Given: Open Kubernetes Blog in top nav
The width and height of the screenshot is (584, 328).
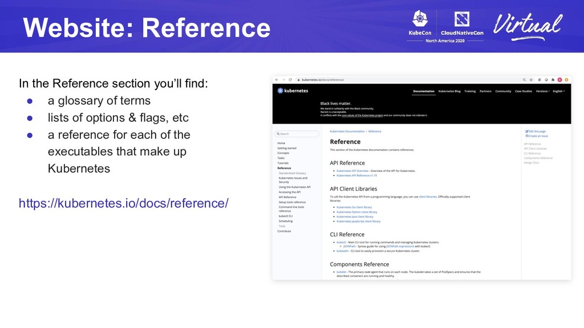Looking at the screenshot, I should point(449,91).
